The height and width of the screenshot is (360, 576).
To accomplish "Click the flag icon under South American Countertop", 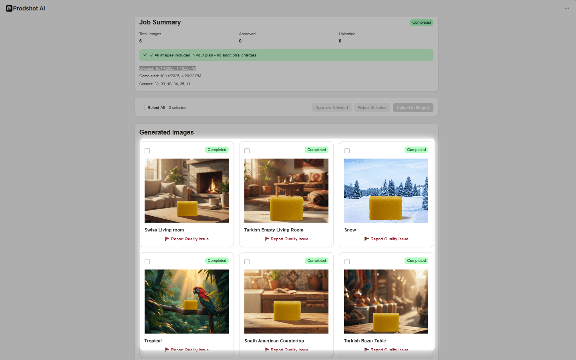I will (x=266, y=350).
